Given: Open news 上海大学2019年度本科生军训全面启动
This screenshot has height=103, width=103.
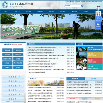Looking at the screenshot, I should (39, 88).
